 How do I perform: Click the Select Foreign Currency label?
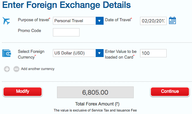click(31, 54)
